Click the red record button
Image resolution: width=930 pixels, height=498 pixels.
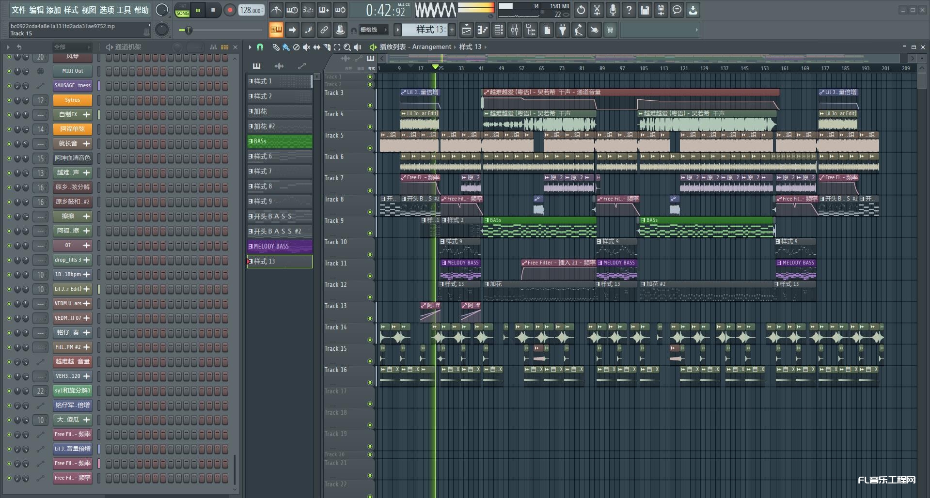[x=230, y=10]
